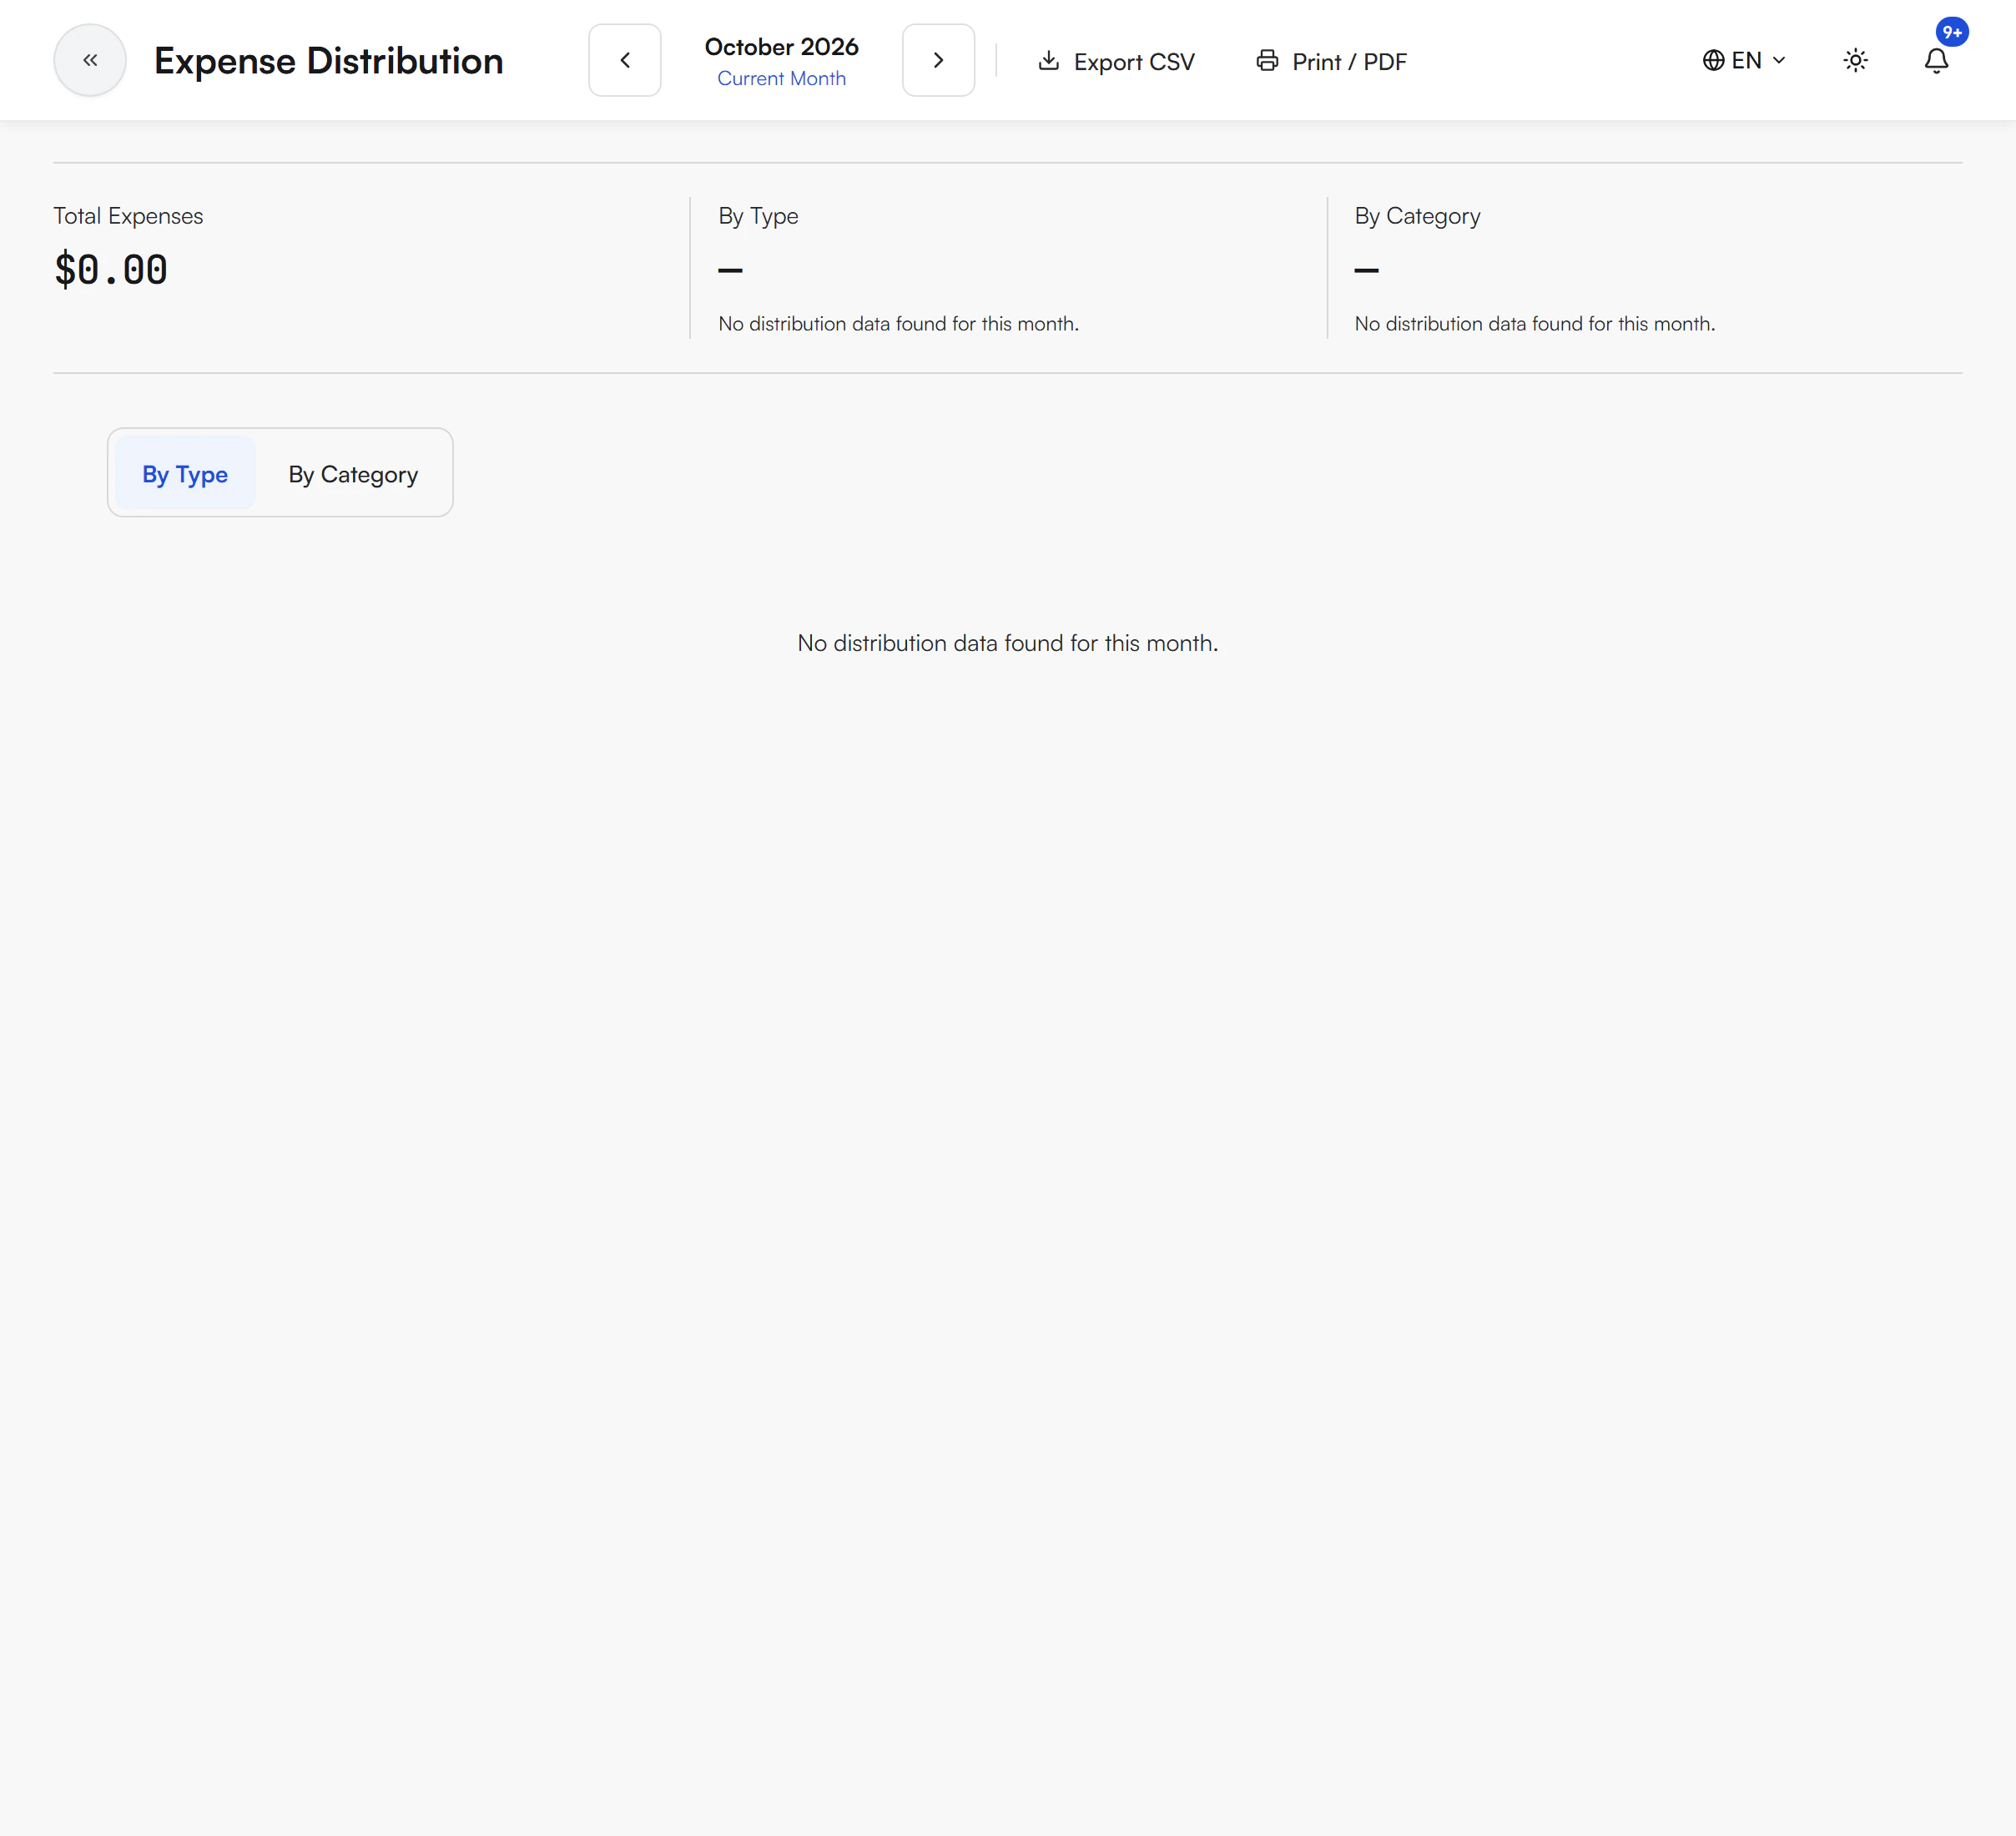Click the 9+ notification badge
This screenshot has height=1836, width=2016.
[1952, 32]
